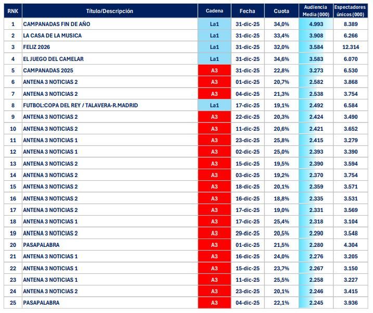Click the "LA CASA DE LA MUSICA" title

[x=52, y=35]
